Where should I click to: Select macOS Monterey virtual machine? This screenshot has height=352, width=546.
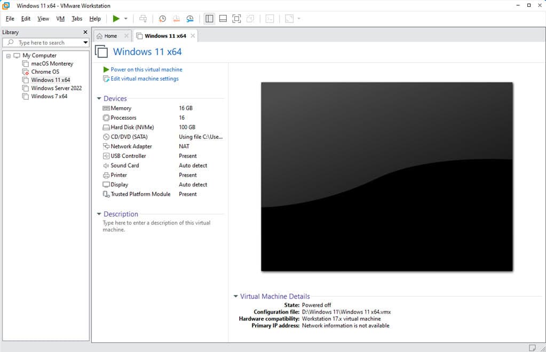point(52,64)
